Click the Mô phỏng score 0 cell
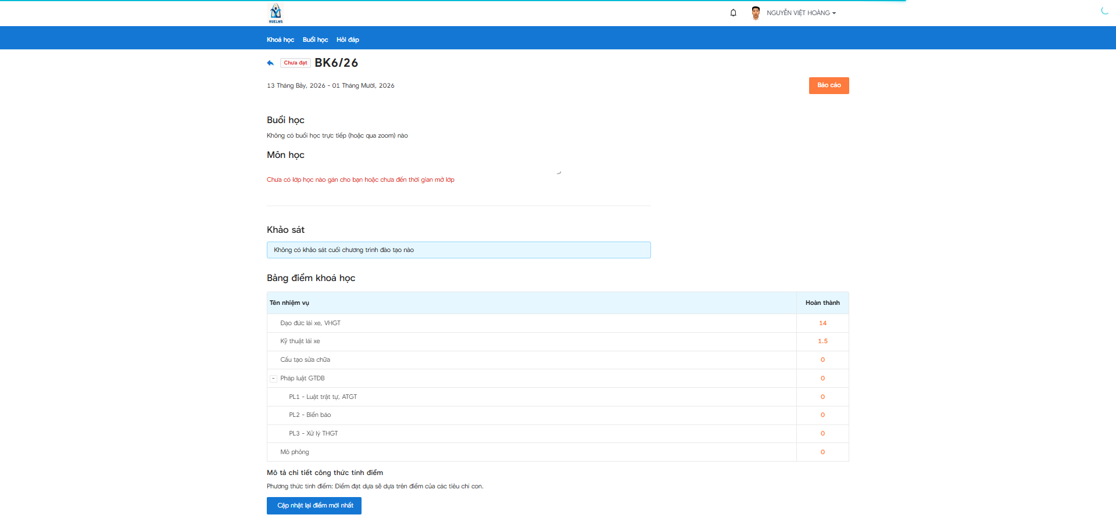 [x=822, y=452]
